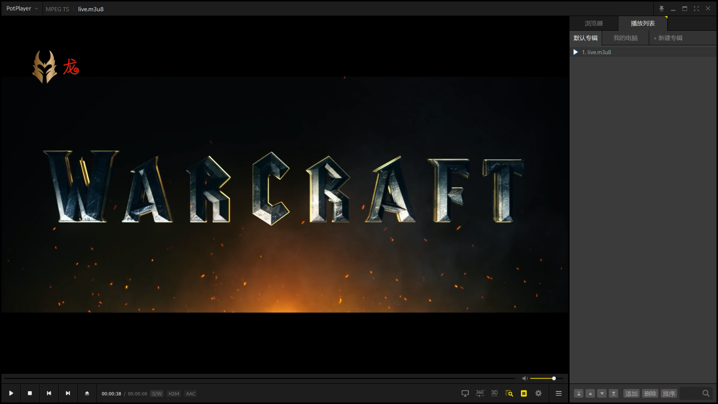Go to previous track
718x404 pixels.
tap(49, 393)
